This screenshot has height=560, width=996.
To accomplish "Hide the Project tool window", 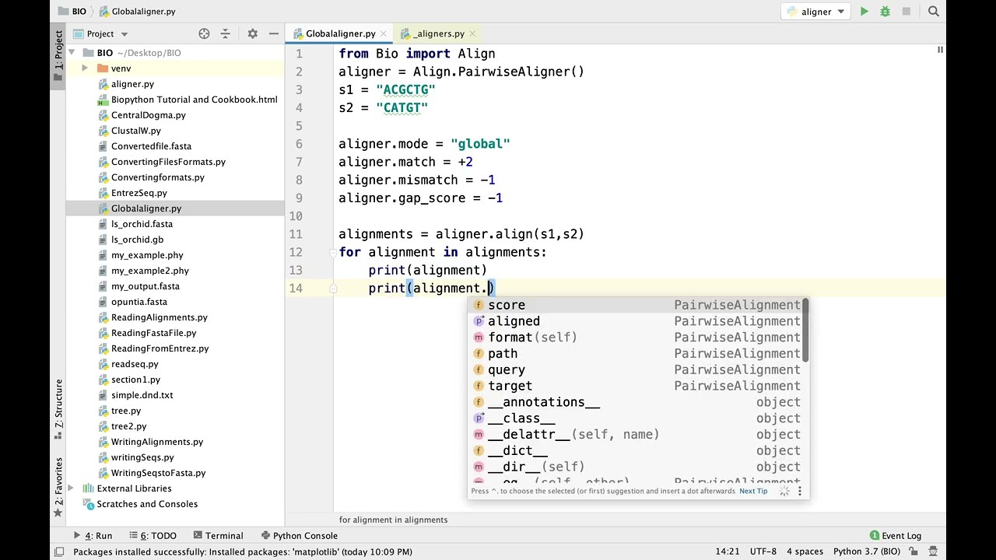I will click(274, 33).
